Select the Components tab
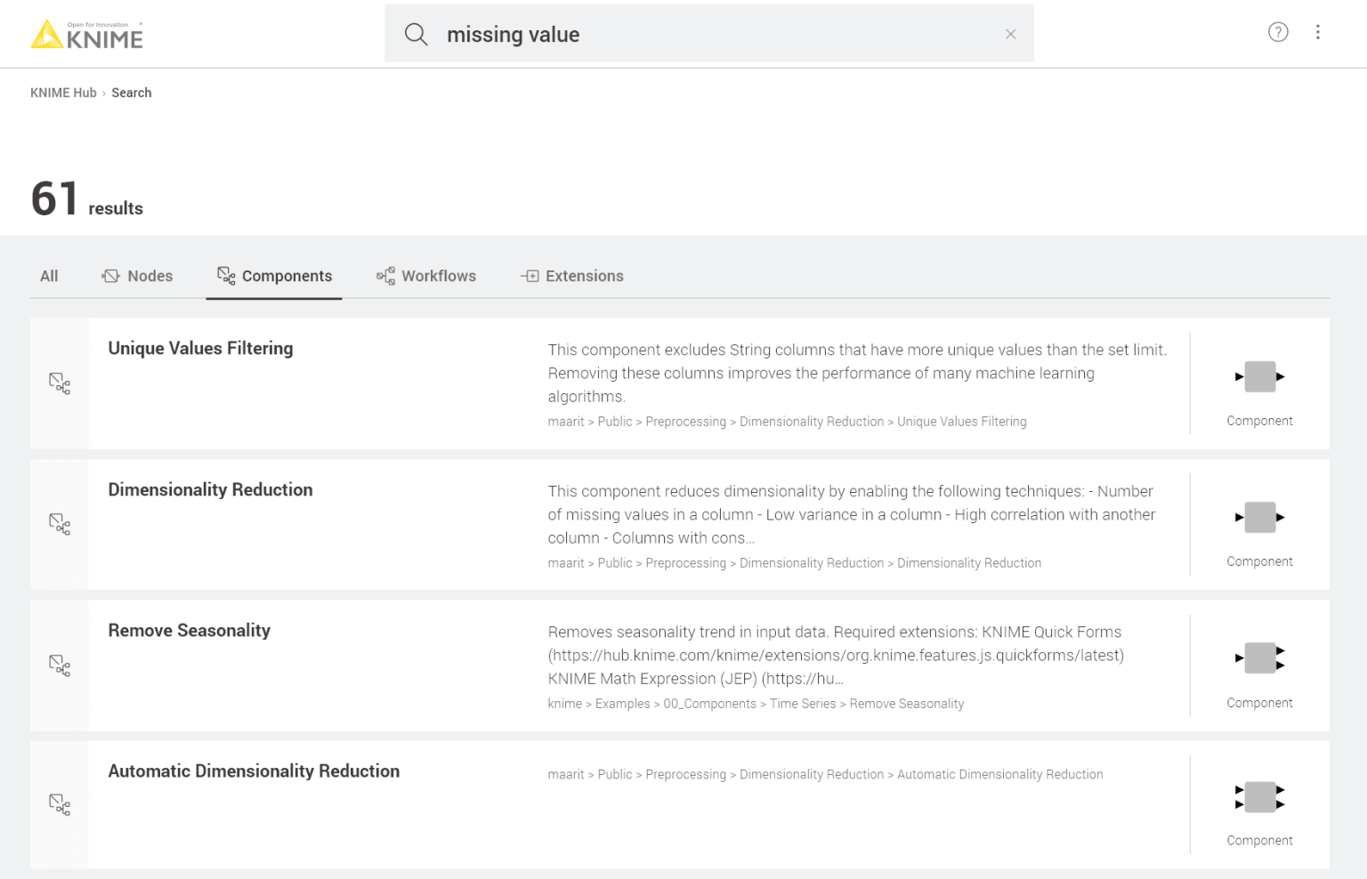The height and width of the screenshot is (879, 1367). [x=274, y=276]
